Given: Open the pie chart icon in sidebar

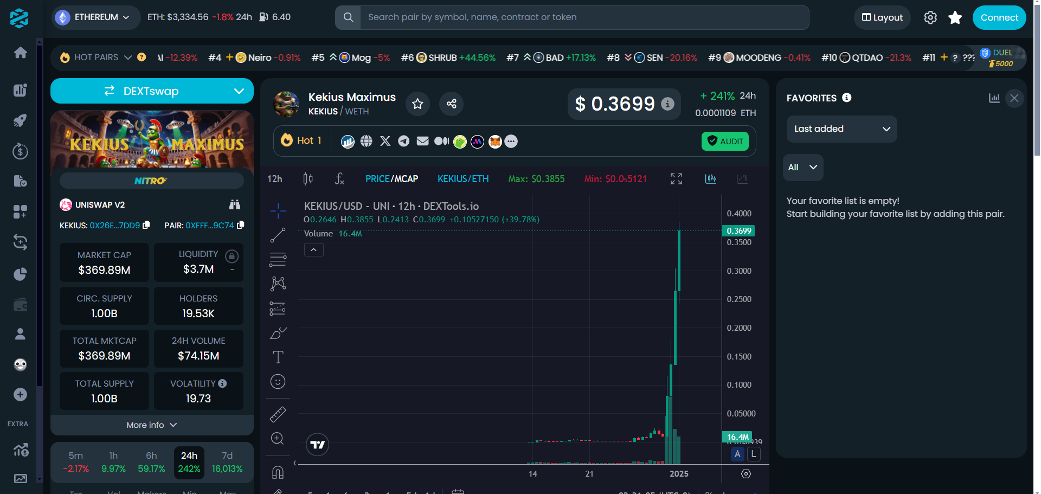Looking at the screenshot, I should (21, 274).
